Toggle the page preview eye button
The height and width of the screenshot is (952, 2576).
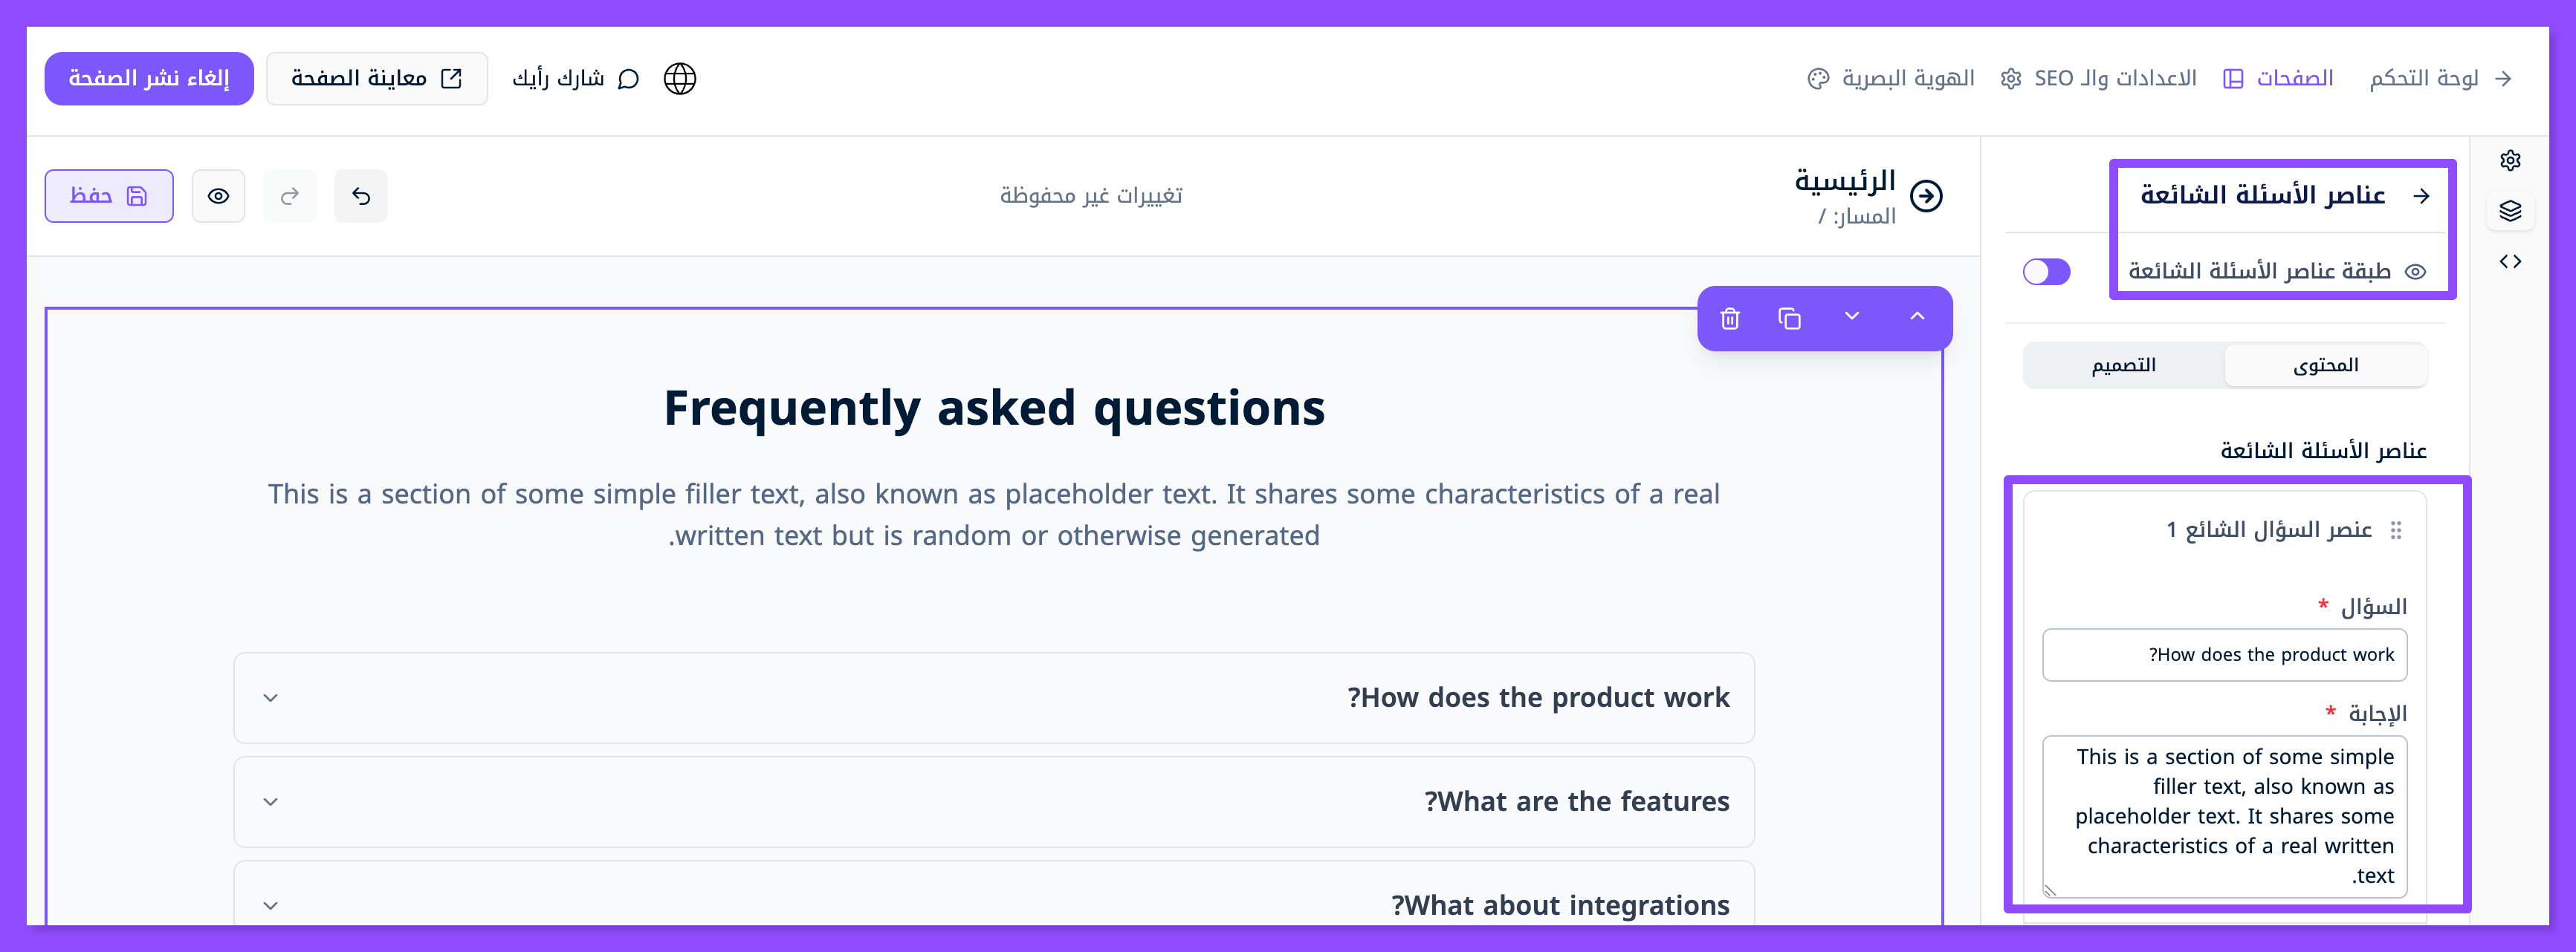(218, 196)
